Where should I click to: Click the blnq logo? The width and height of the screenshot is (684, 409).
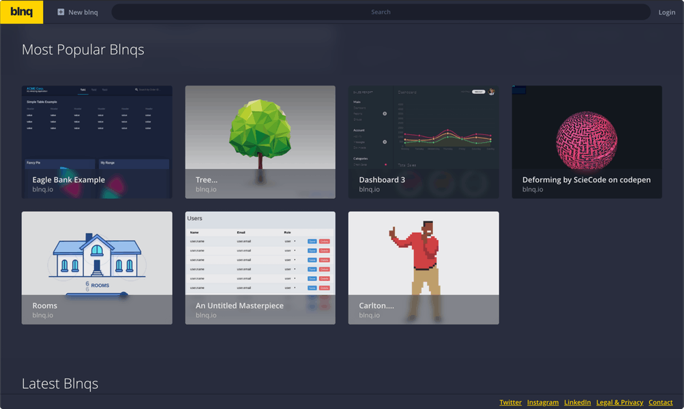[x=22, y=12]
